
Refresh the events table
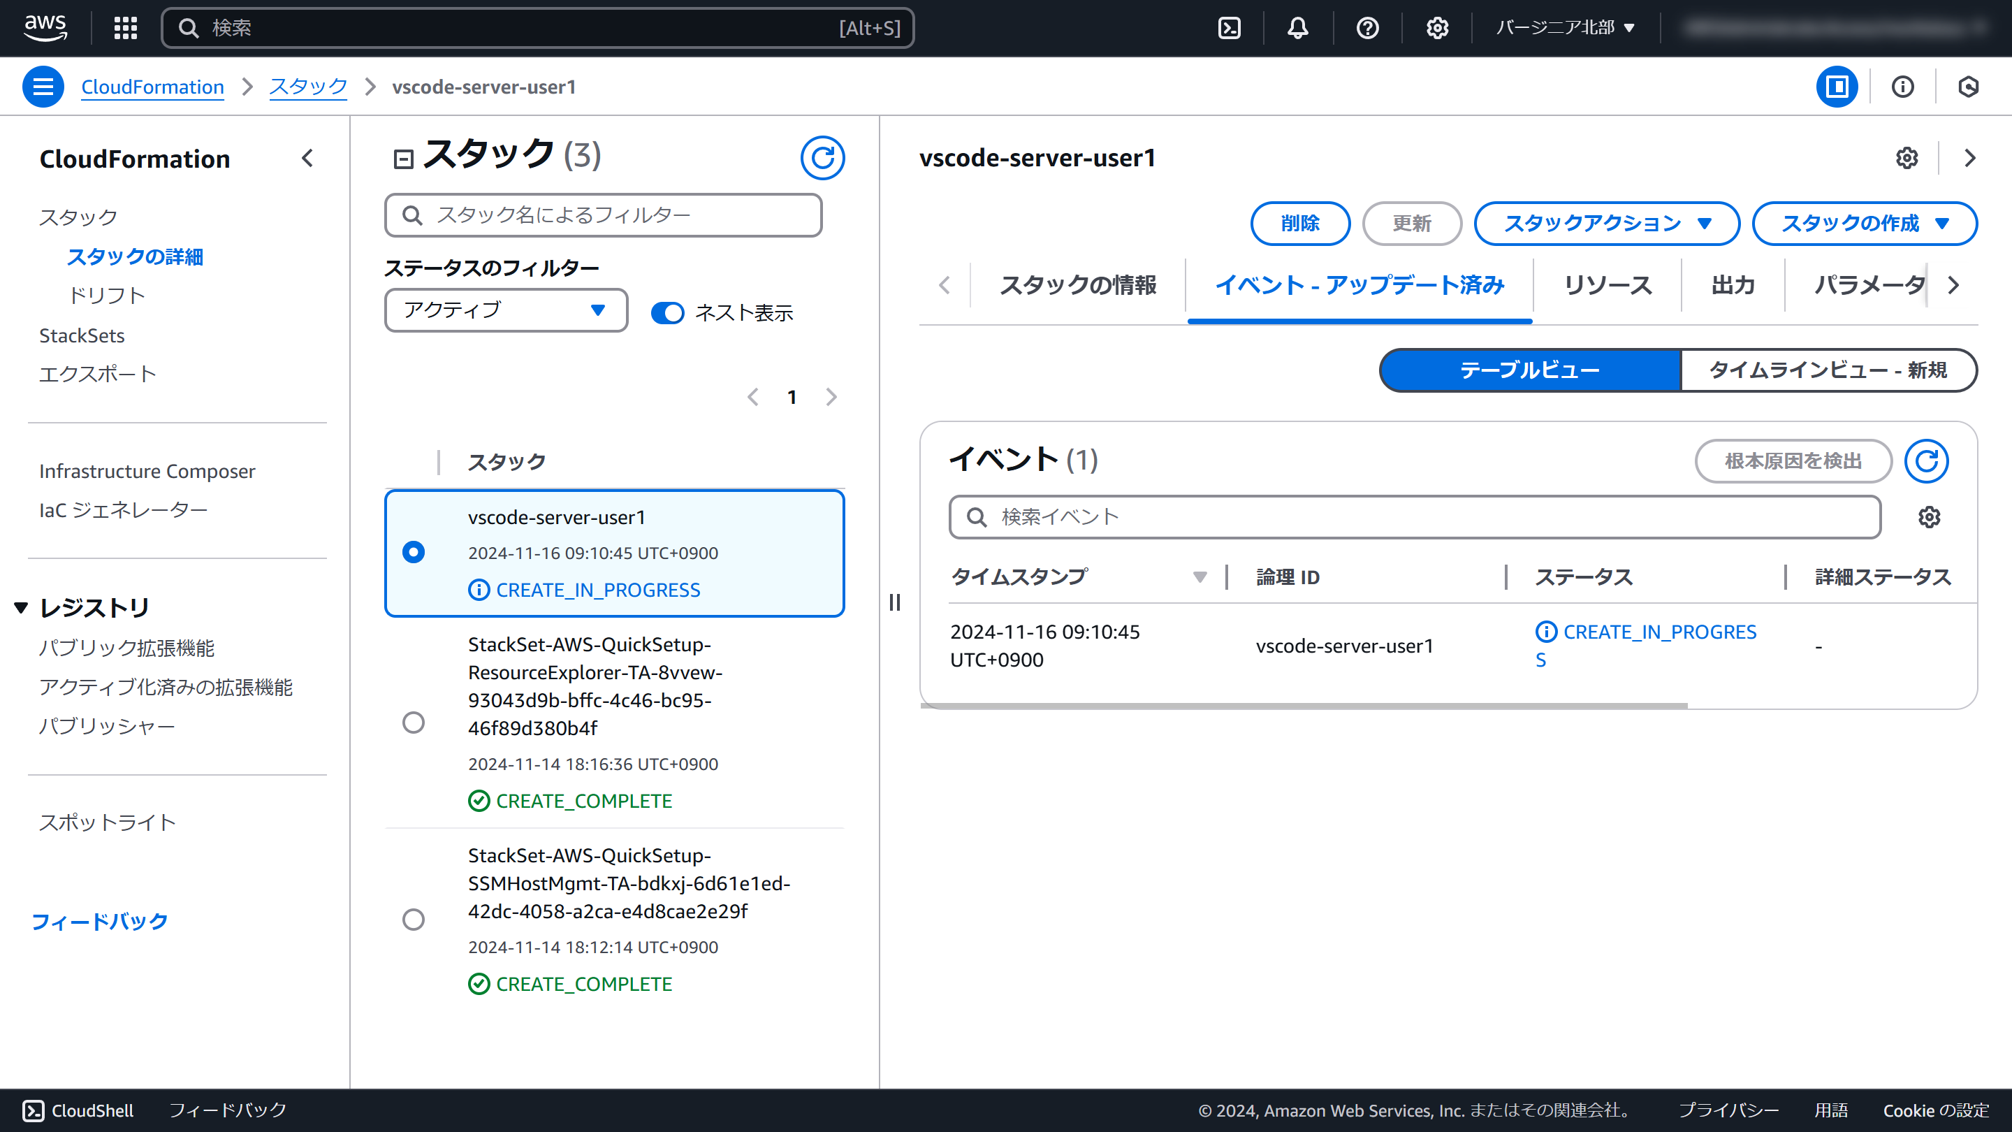(x=1925, y=461)
